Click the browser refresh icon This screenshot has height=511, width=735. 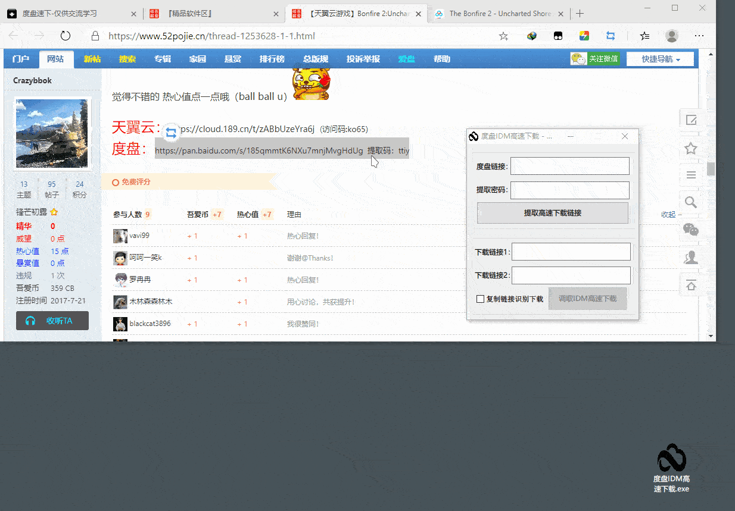(x=66, y=36)
